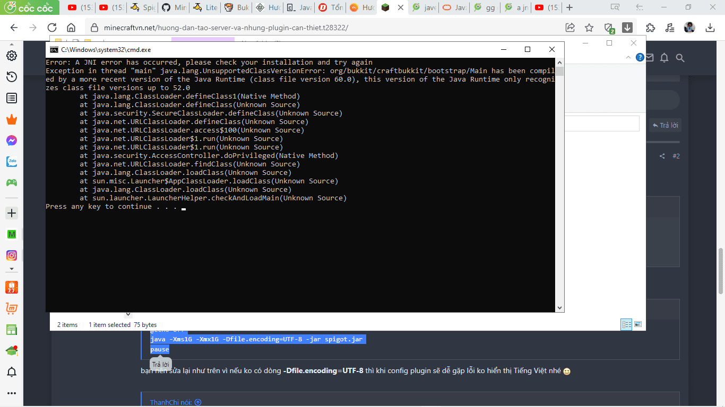
Task: Open the orange shopping cart sidebar shortcut
Action: point(11,308)
